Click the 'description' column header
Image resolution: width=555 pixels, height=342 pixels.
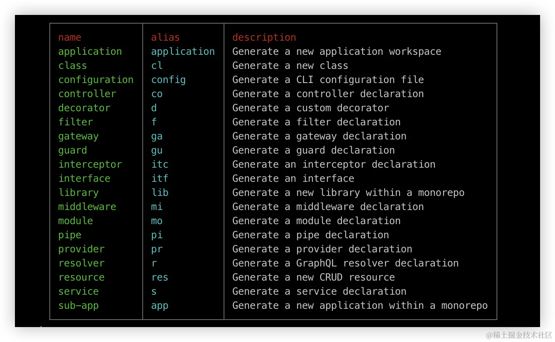(x=264, y=37)
